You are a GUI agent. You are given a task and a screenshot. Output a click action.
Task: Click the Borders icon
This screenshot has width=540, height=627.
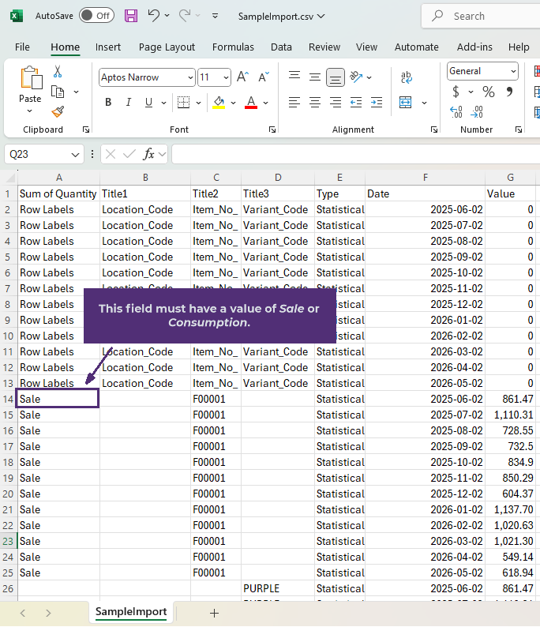coord(183,103)
